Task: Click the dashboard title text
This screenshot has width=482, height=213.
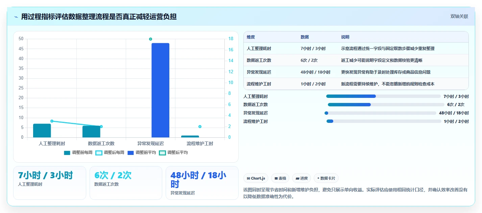Action: 99,17
